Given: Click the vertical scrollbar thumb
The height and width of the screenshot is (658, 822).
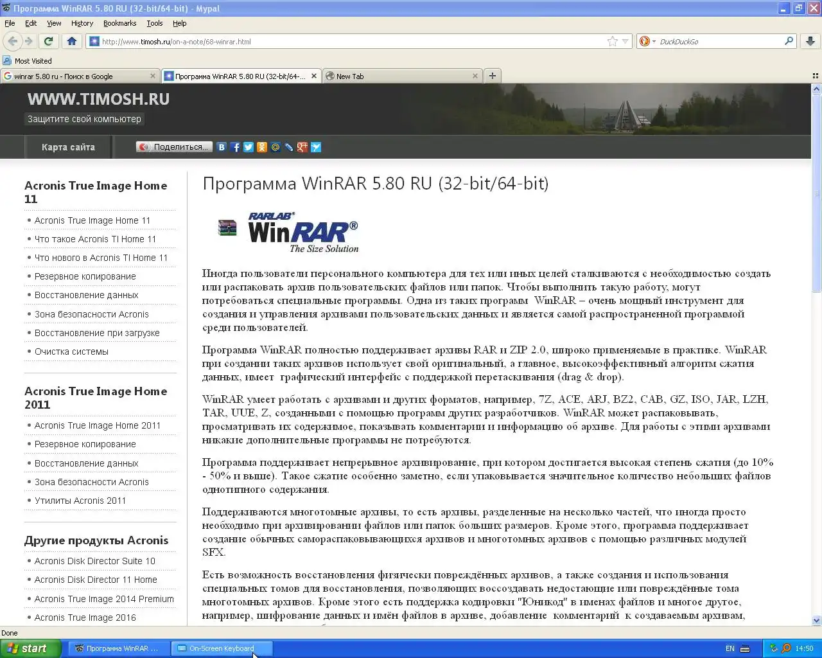Looking at the screenshot, I should [817, 193].
